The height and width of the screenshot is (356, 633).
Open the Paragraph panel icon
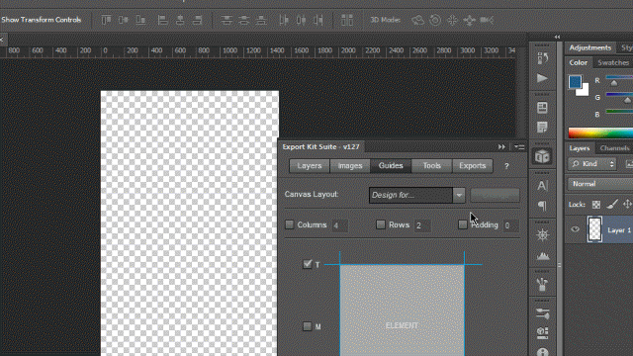[x=542, y=206]
